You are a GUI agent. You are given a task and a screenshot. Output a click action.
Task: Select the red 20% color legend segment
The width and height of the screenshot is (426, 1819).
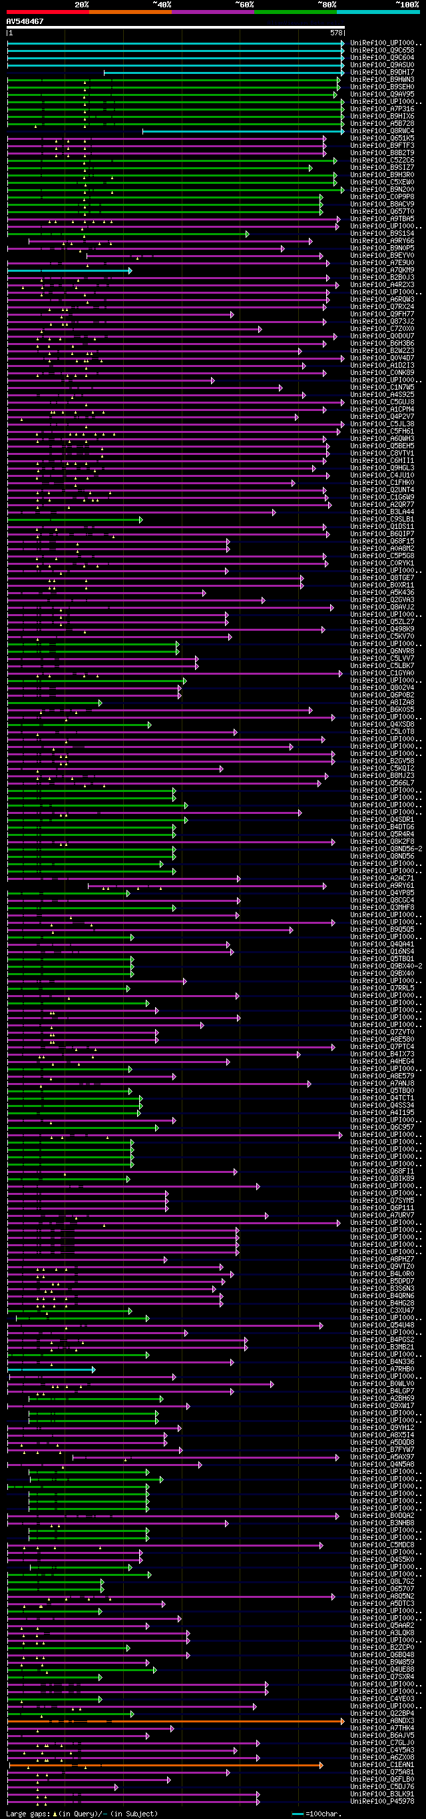pyautogui.click(x=47, y=12)
